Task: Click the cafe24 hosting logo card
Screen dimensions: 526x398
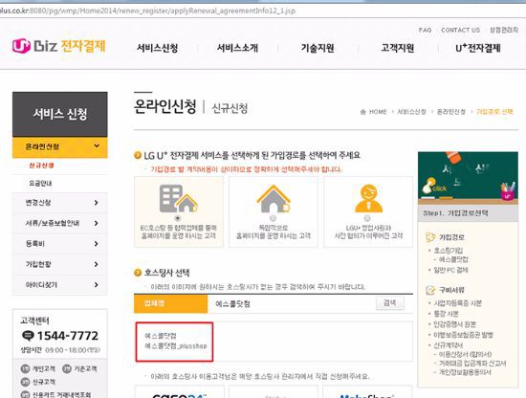Action: coord(179,392)
